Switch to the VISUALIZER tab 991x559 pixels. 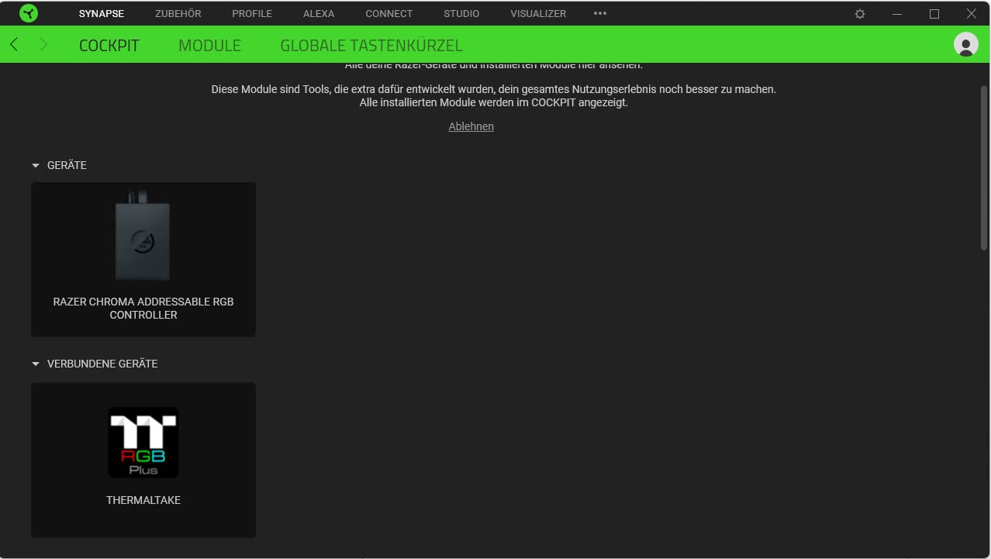[x=538, y=14]
